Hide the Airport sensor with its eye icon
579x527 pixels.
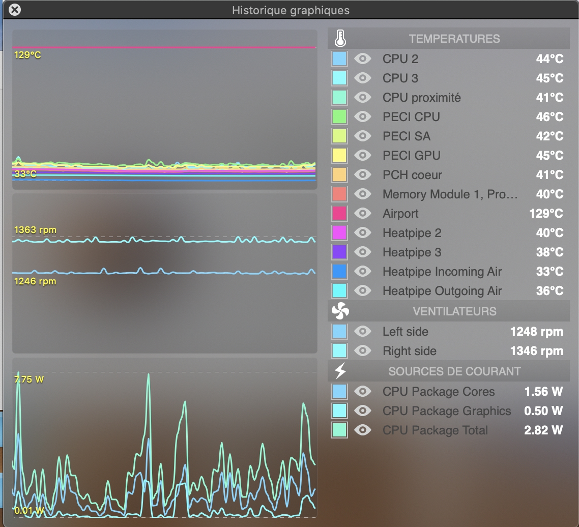[x=362, y=214]
